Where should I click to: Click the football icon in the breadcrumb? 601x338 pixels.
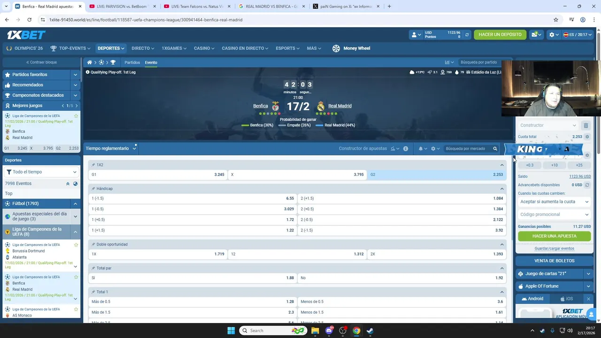pos(101,62)
